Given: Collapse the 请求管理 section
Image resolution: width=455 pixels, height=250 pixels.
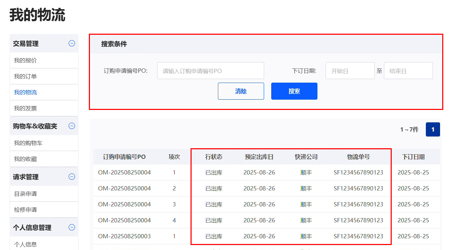Looking at the screenshot, I should pos(72,177).
